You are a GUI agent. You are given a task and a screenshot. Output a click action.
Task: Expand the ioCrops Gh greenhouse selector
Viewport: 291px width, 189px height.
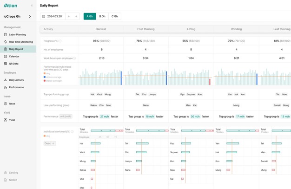[x=30, y=16]
